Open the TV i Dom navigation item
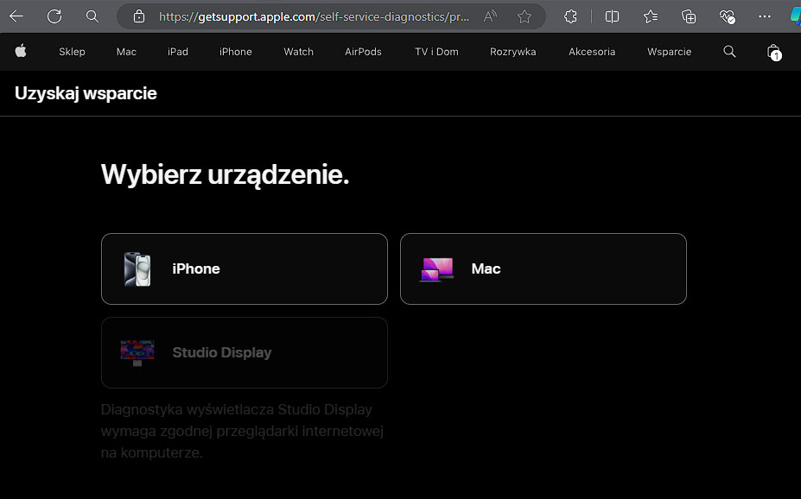The width and height of the screenshot is (801, 499). coord(436,52)
